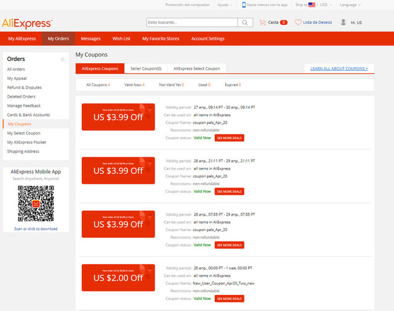This screenshot has height=311, width=394.
Task: Open the shopping cart icon
Action: click(x=263, y=22)
